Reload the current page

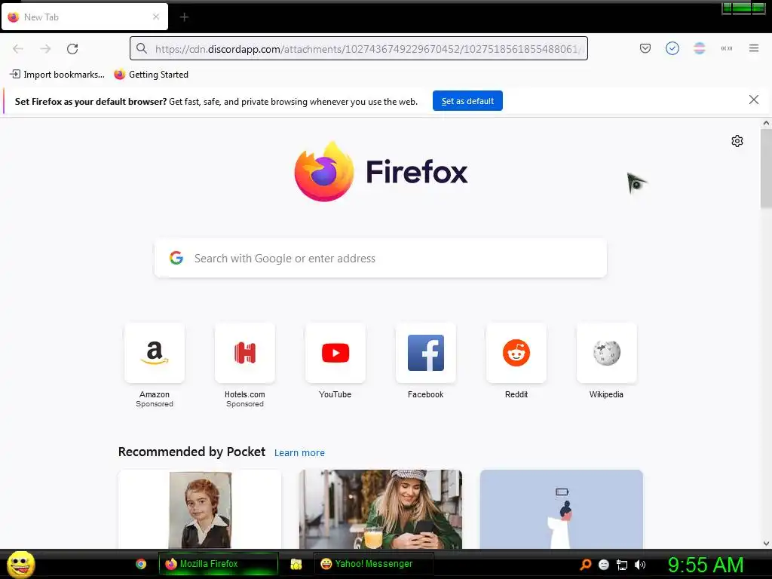pos(72,49)
